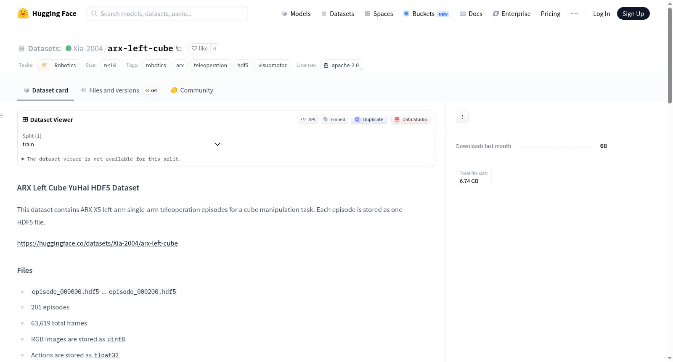The width and height of the screenshot is (673, 362).
Task: Click the Robotics task tag
Action: tap(58, 65)
